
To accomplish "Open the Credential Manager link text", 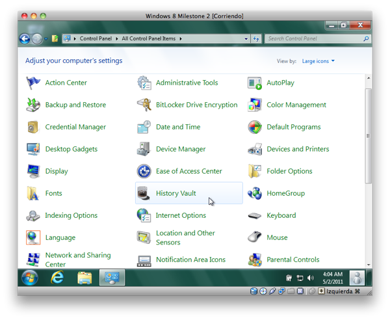I will pos(75,127).
